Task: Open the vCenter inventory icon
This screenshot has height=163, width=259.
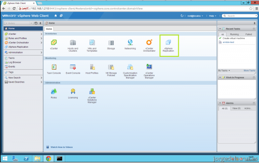Action: pos(54,43)
